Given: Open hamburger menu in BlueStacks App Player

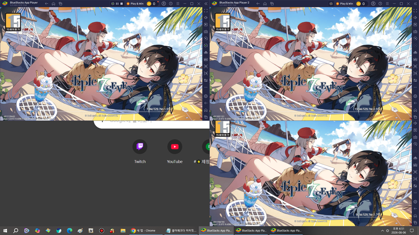Looking at the screenshot, I should [x=177, y=4].
